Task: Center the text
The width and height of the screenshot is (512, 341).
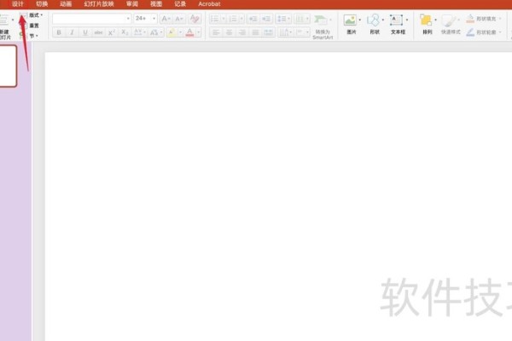Action: [230, 32]
